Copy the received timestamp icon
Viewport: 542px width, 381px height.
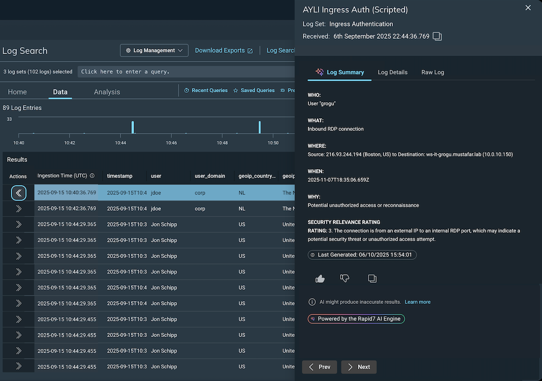tap(437, 36)
